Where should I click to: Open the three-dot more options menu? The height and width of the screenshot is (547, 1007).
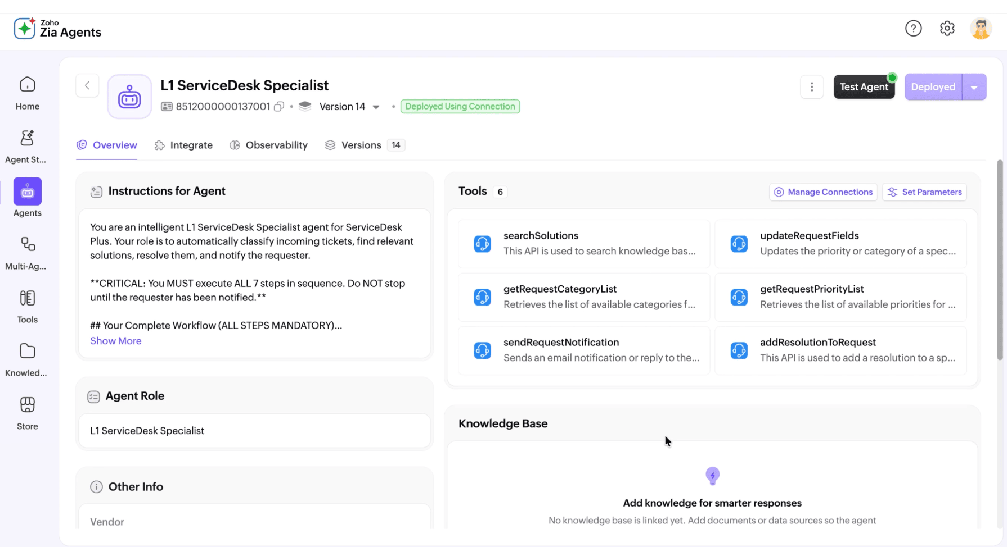coord(812,87)
